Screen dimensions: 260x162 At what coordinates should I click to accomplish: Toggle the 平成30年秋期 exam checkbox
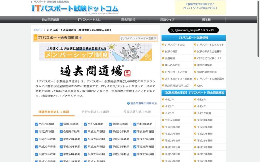pos(110,132)
